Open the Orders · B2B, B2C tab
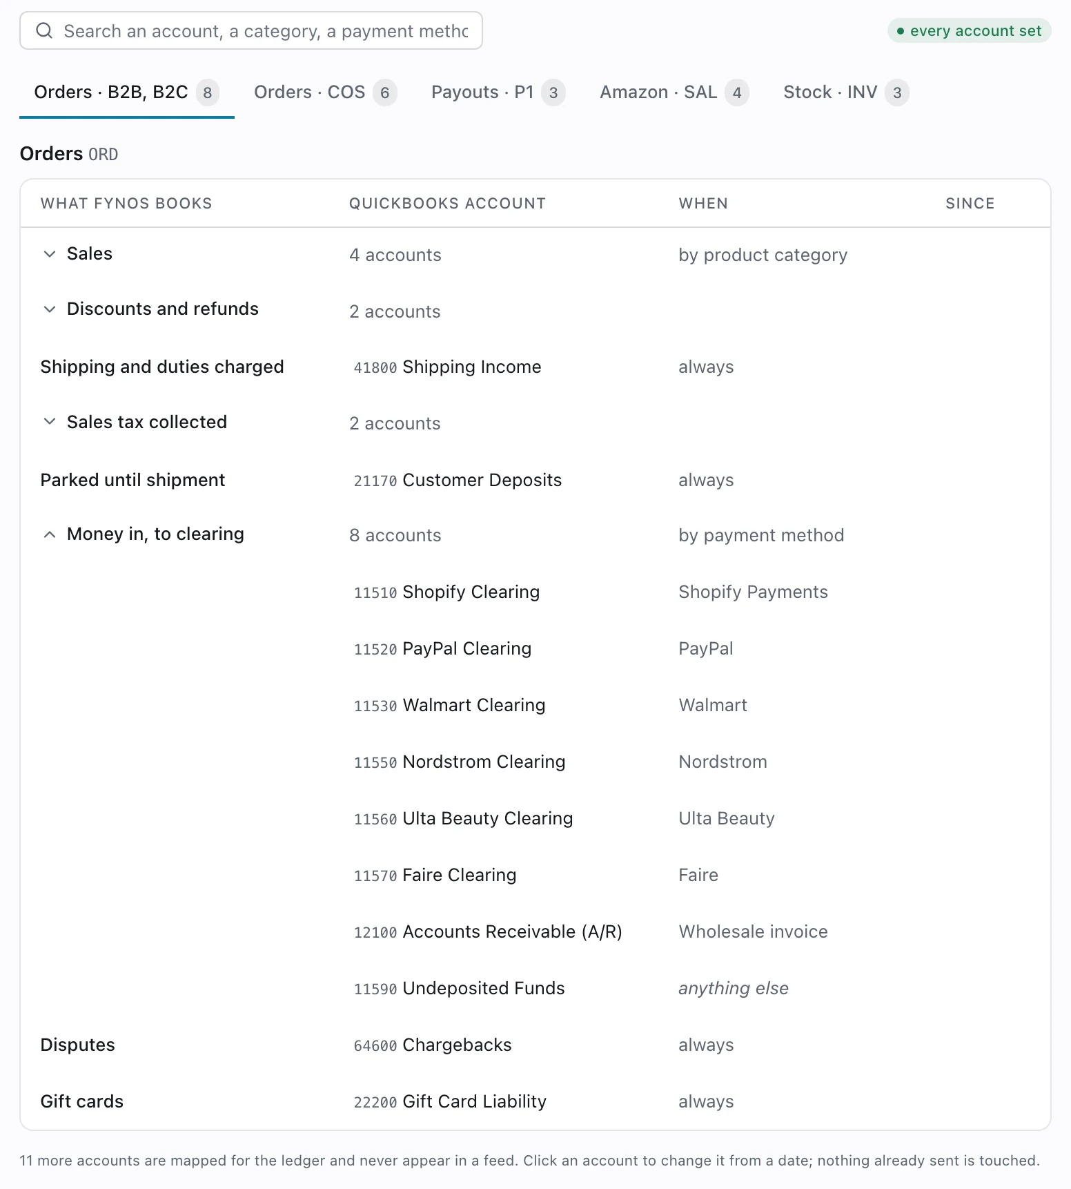Viewport: 1071px width, 1189px height. click(127, 93)
